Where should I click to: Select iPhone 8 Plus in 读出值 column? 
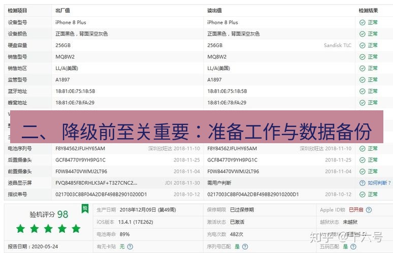(222, 22)
